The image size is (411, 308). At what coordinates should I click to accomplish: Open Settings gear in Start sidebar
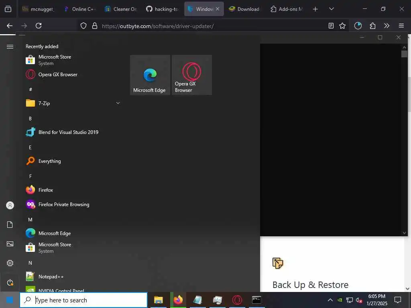[10, 263]
